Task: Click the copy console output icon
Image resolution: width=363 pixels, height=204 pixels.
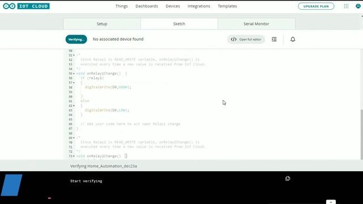Action: pos(288,178)
